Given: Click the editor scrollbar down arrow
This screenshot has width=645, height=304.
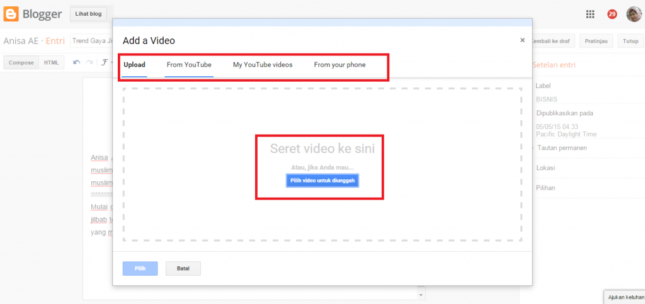Looking at the screenshot, I should point(421,295).
